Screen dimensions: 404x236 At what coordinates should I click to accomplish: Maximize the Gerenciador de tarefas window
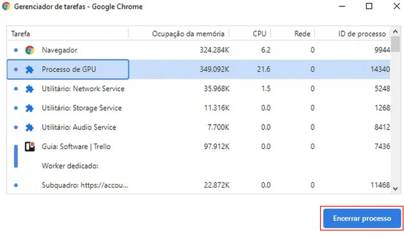369,6
